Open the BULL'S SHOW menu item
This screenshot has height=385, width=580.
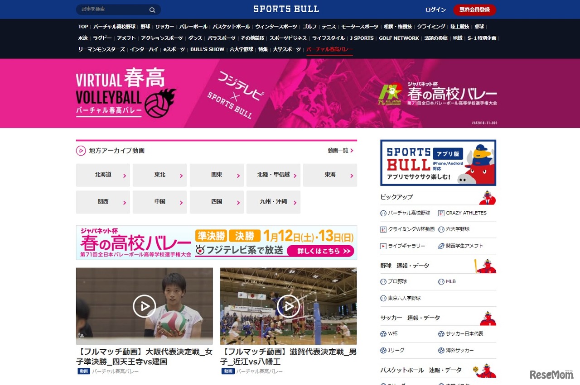(x=207, y=49)
